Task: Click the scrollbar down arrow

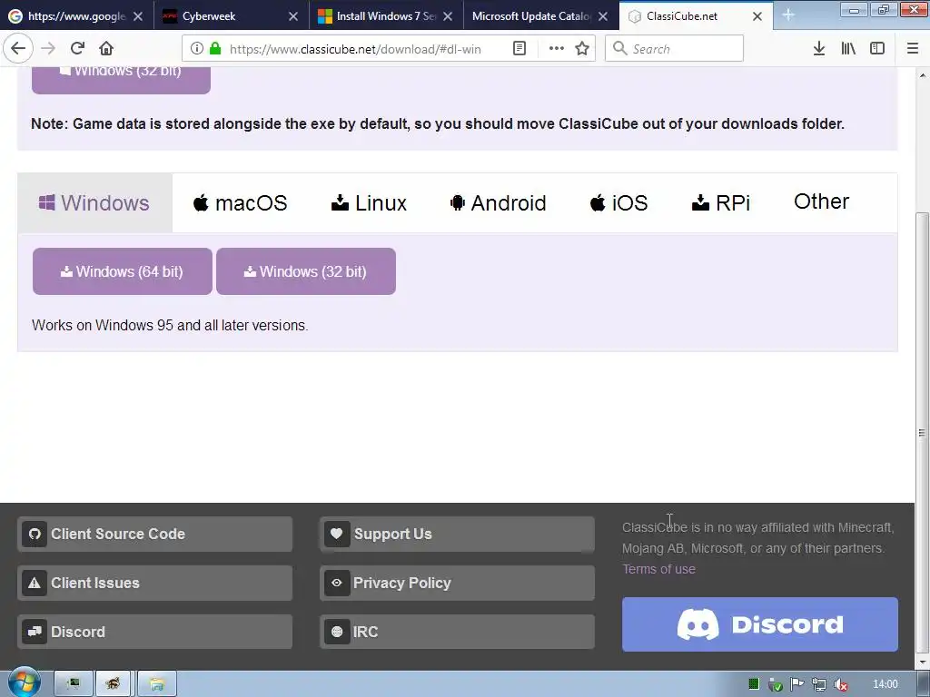Action: [x=922, y=663]
